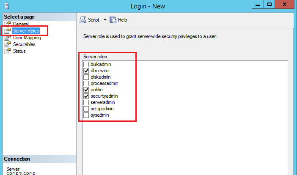Close the Login - New window
The image size is (297, 175).
[284, 4]
